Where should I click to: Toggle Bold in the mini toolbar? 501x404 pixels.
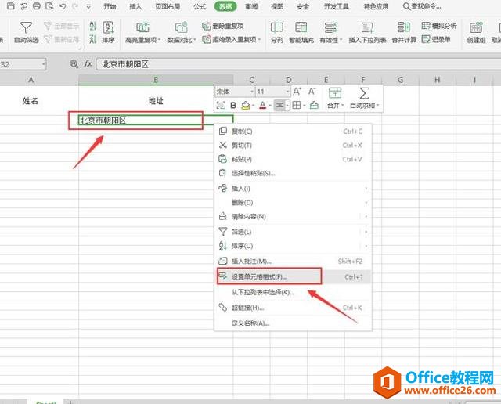pyautogui.click(x=233, y=105)
